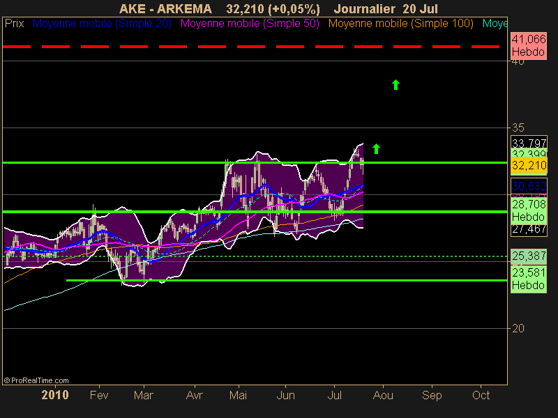The height and width of the screenshot is (418, 558).
Task: Click the 20 price axis label
Action: [518, 328]
